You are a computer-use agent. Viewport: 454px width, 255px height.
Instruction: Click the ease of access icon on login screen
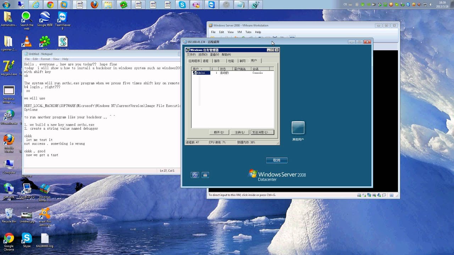195,175
